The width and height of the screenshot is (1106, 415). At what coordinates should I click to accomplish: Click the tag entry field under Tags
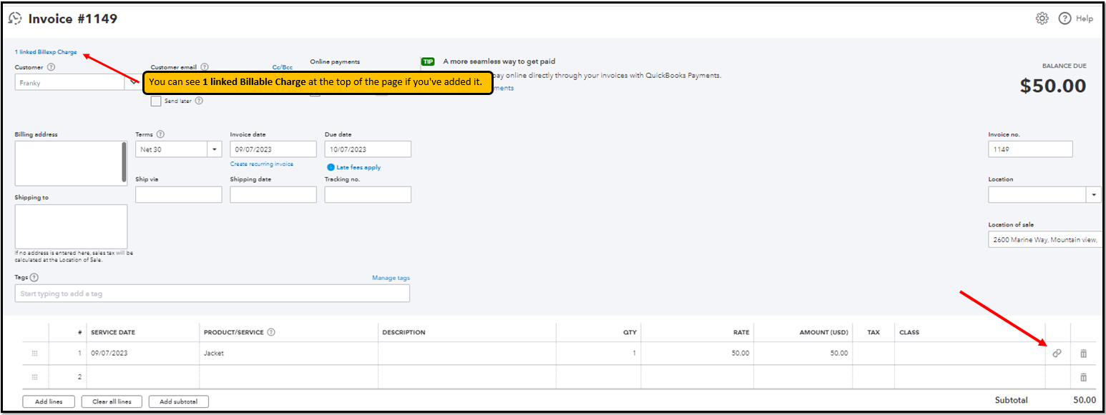tap(212, 293)
